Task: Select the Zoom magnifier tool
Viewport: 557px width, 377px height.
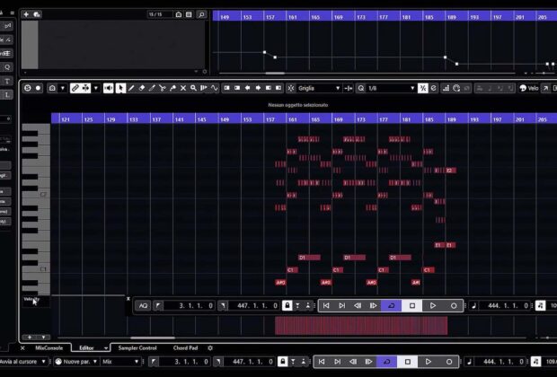Action: tap(193, 88)
